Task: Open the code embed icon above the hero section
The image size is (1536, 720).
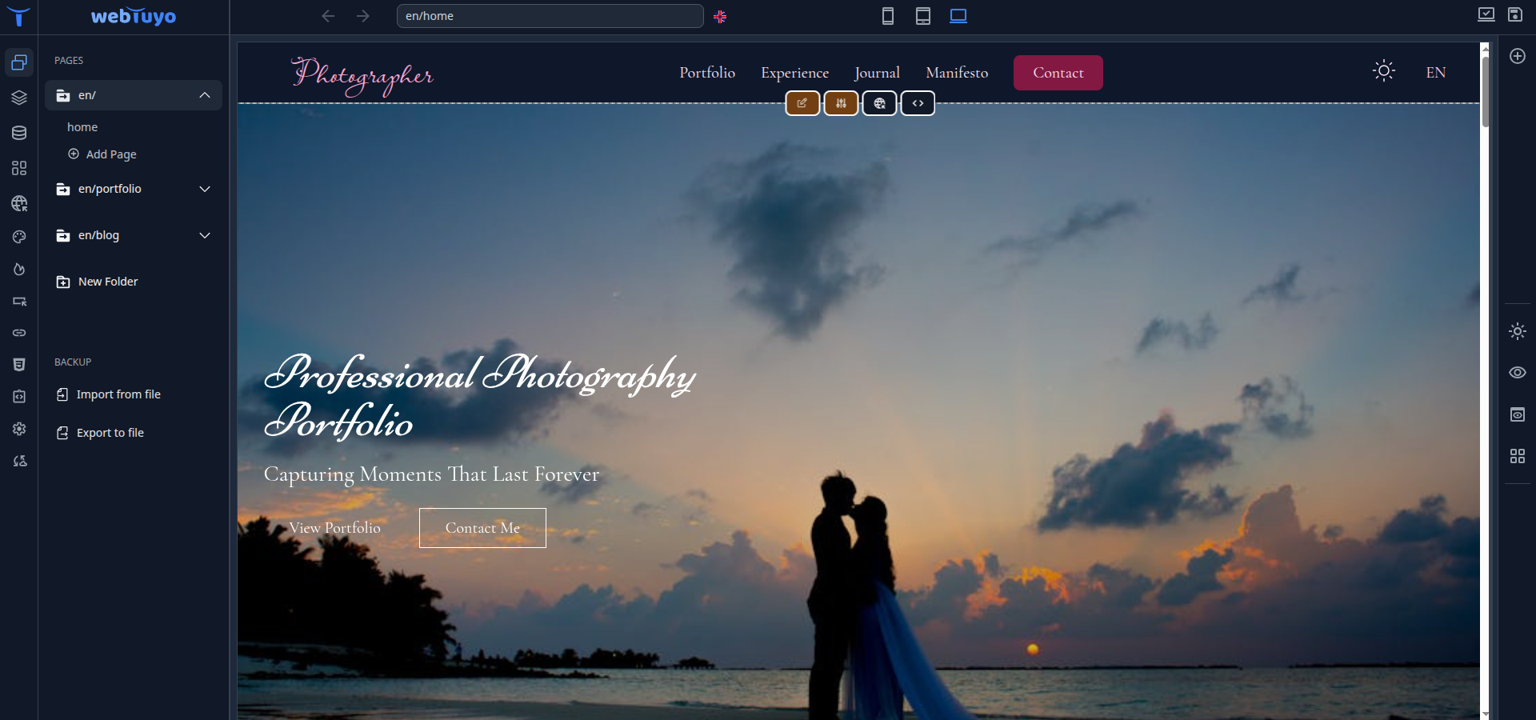Action: pyautogui.click(x=918, y=103)
